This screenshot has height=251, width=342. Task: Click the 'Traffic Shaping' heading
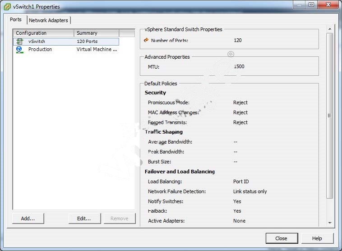(x=164, y=132)
